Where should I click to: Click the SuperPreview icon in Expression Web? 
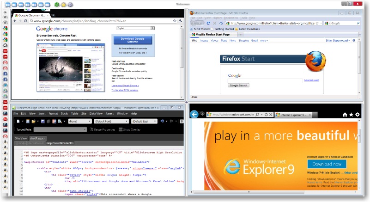pyautogui.click(x=54, y=122)
